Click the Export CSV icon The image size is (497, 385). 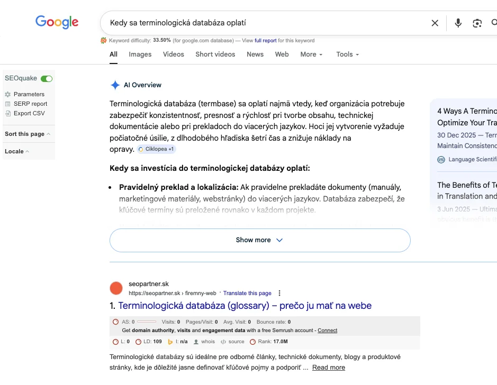coord(8,113)
